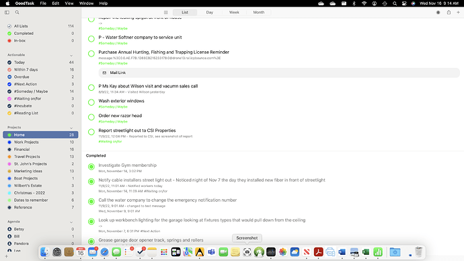Click the menu bar date and time

coord(439,3)
